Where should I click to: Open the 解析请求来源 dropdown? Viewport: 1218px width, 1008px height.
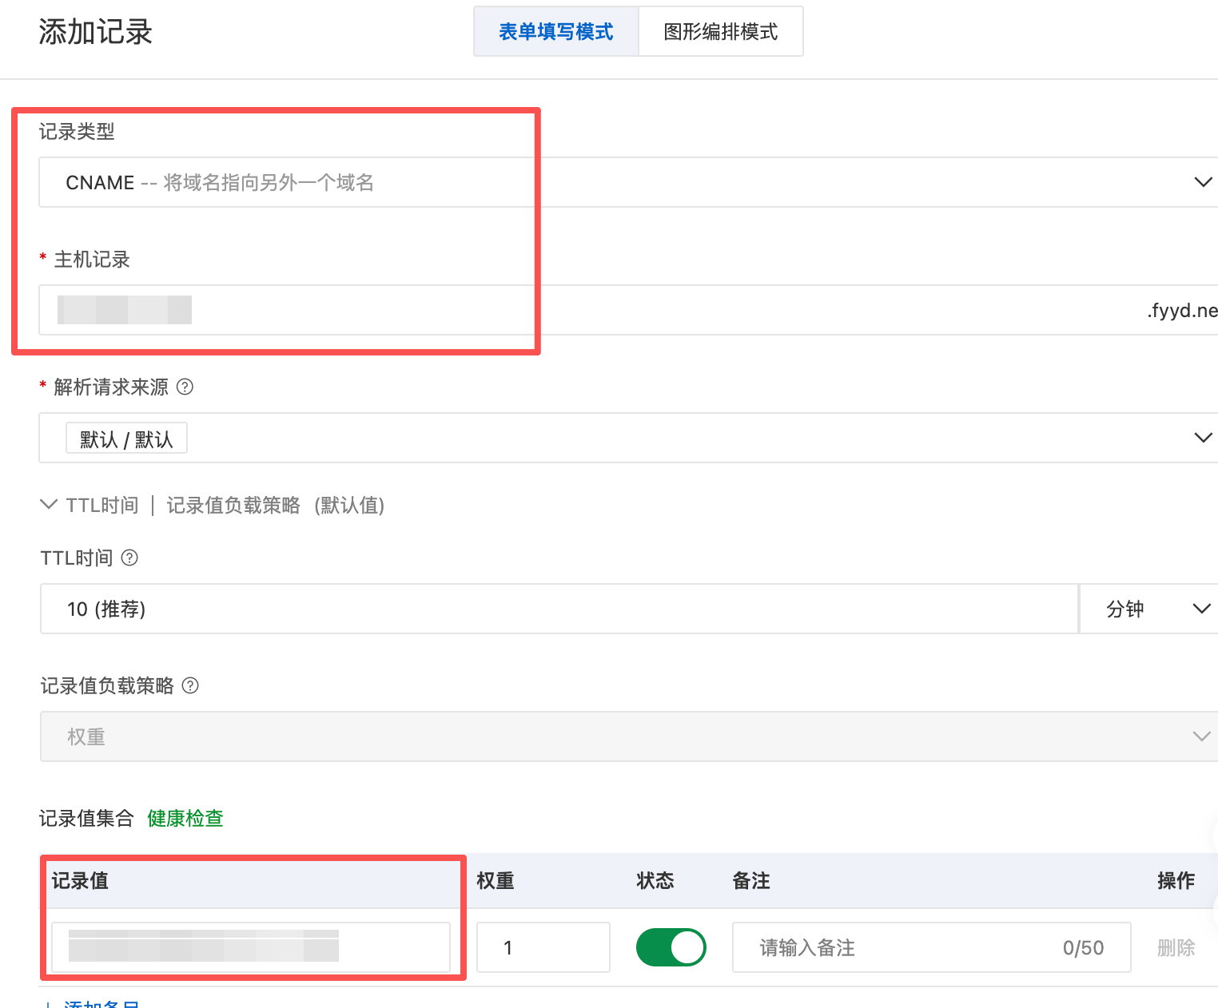(x=628, y=438)
